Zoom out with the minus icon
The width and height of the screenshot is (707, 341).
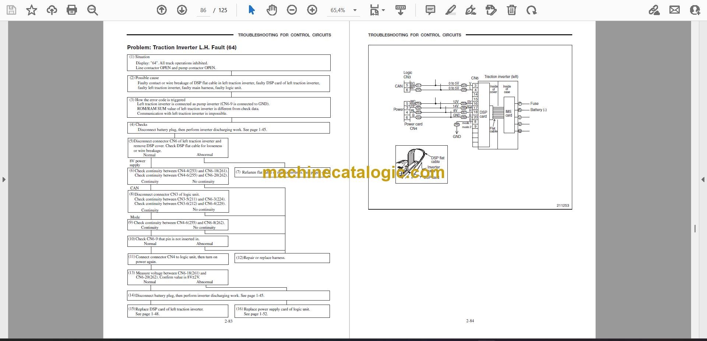(292, 10)
